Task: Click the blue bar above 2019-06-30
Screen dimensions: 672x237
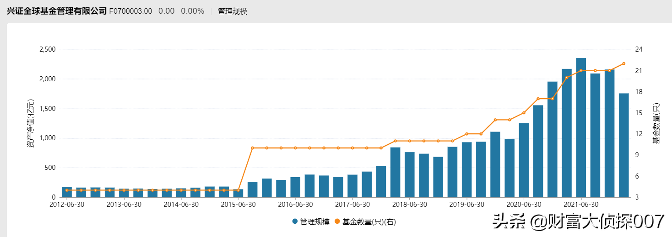Action: click(x=466, y=169)
